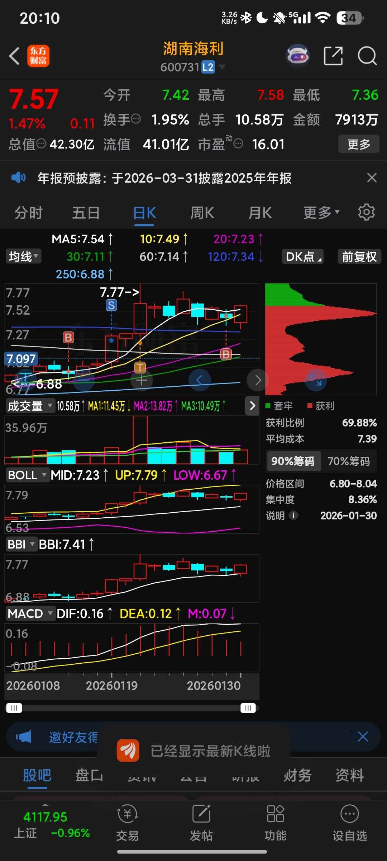Tap the 20260119 date label

[x=112, y=686]
